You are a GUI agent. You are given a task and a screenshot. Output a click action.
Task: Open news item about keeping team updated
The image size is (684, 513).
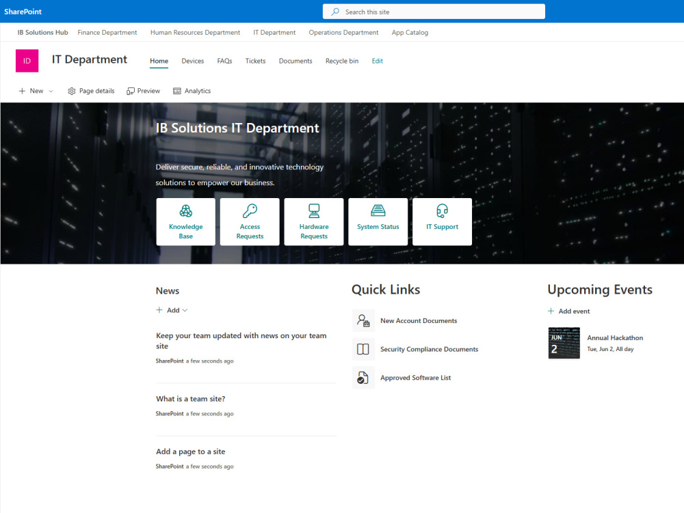pyautogui.click(x=241, y=341)
